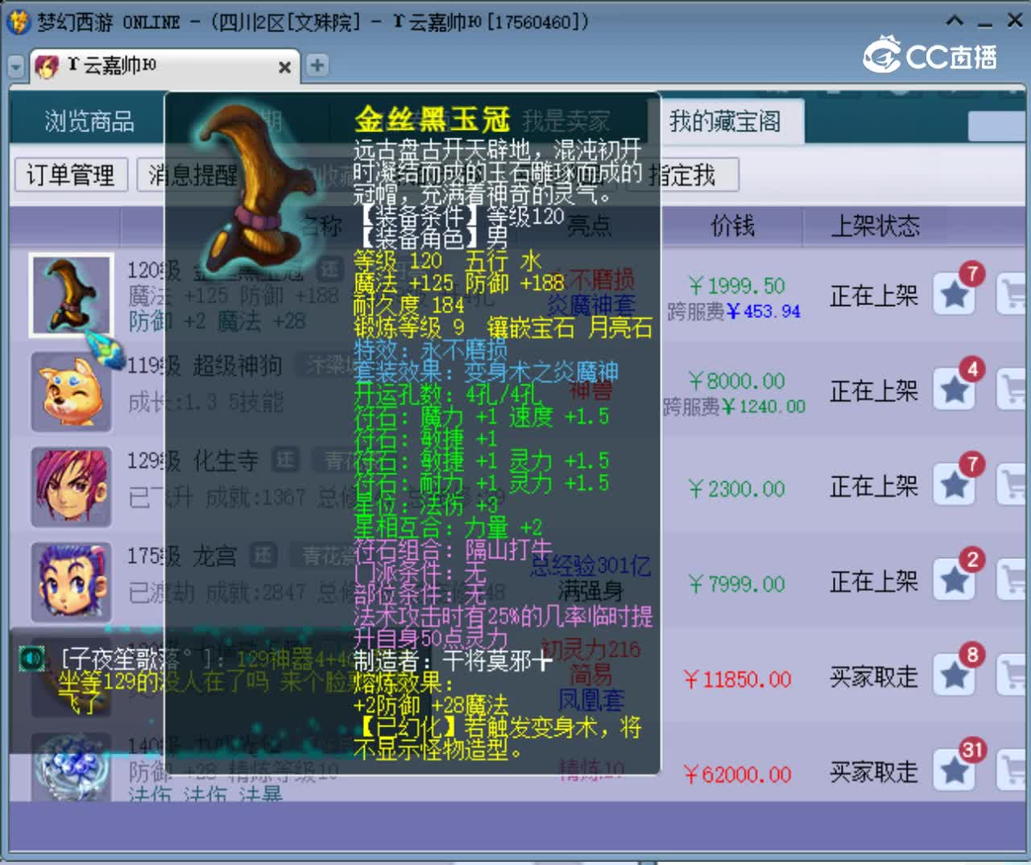
Task: Collapse window with the up chevron
Action: pyautogui.click(x=954, y=21)
